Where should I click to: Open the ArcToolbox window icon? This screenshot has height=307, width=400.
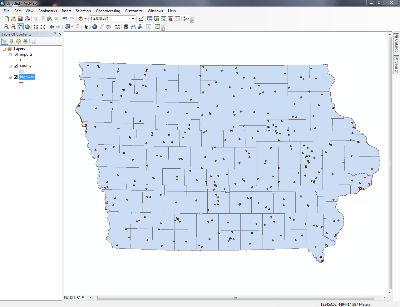pos(170,18)
